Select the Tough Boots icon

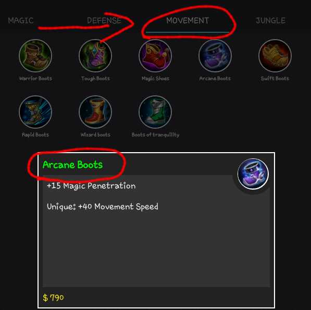coord(95,56)
